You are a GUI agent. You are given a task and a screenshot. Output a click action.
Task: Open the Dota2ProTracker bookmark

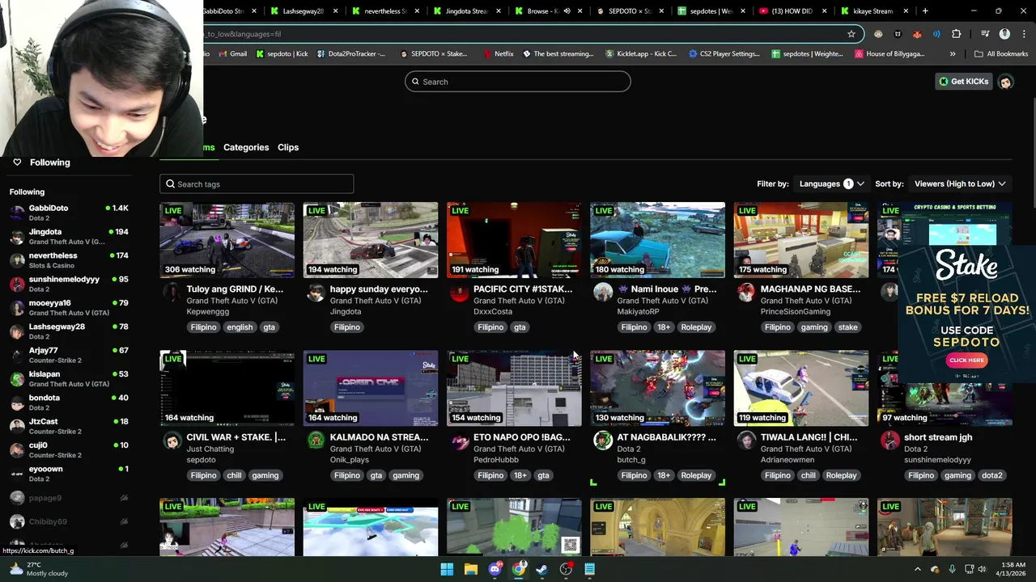tap(350, 54)
